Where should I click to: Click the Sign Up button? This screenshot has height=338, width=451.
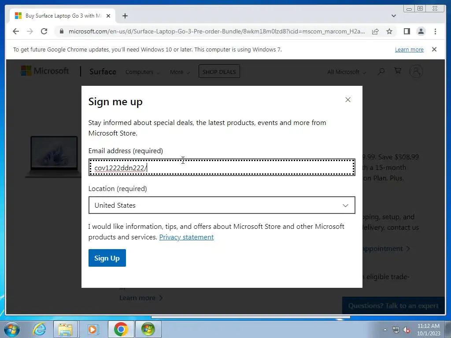[x=107, y=258]
